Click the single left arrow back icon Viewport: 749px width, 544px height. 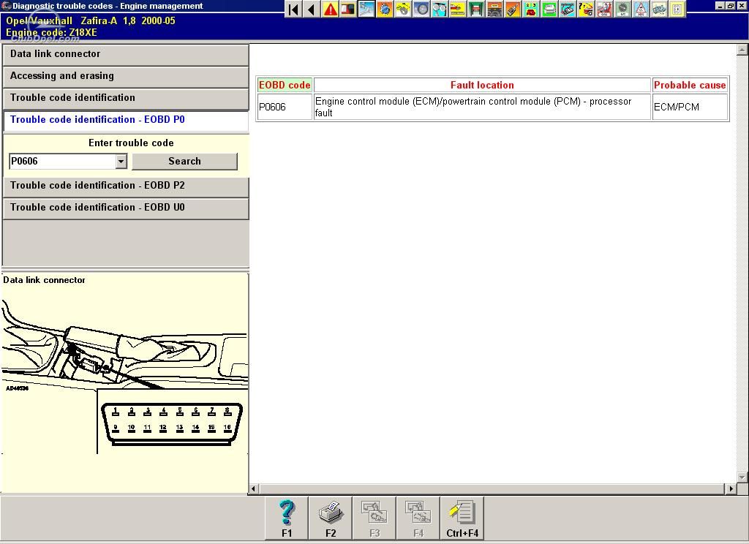pyautogui.click(x=312, y=9)
